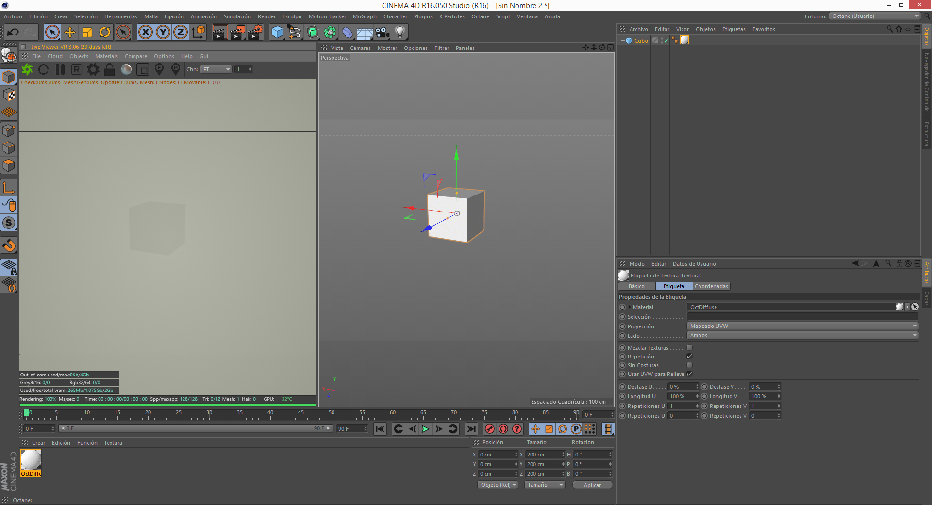
Task: Switch to the Coordenadas tab
Action: point(711,286)
